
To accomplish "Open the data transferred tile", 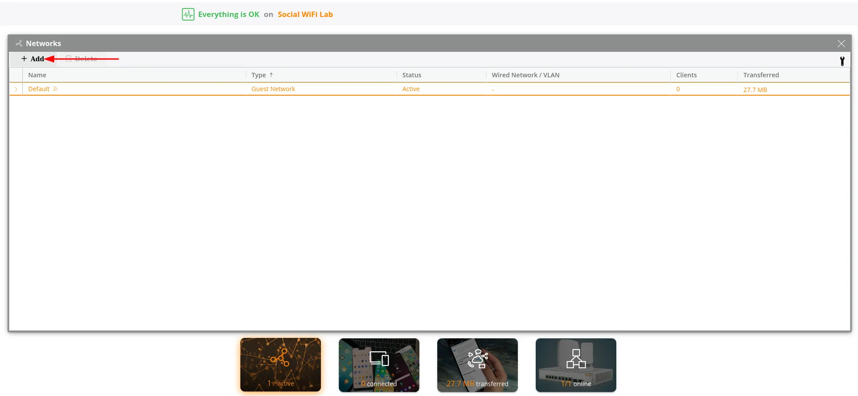I will pyautogui.click(x=478, y=365).
